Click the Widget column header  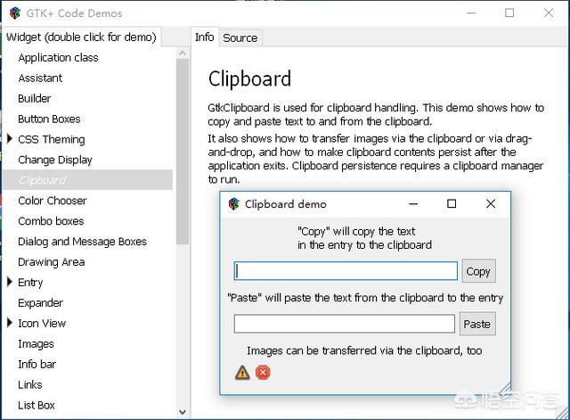82,37
